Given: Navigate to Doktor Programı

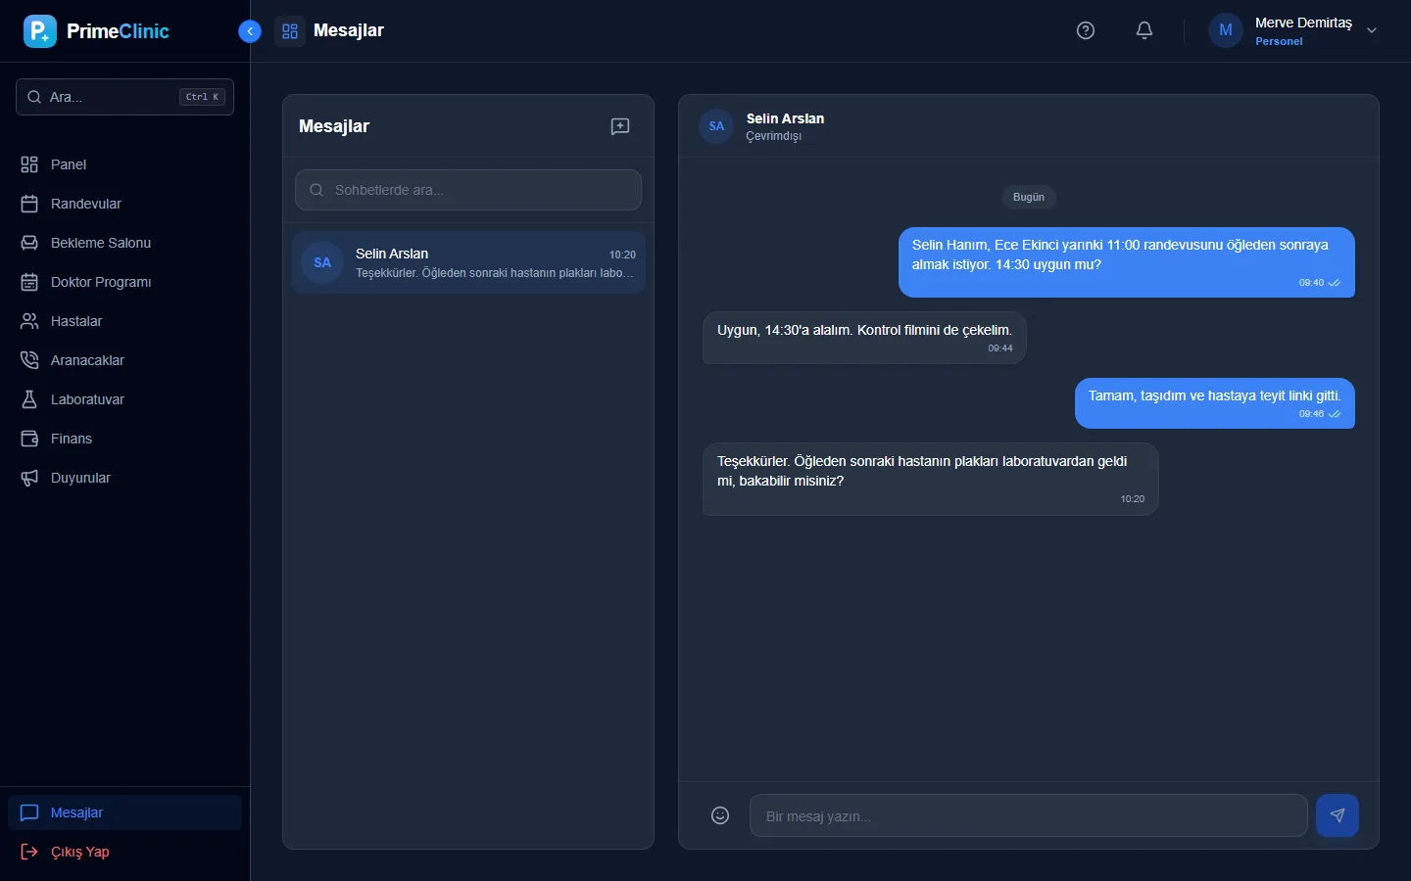Looking at the screenshot, I should coord(124,282).
